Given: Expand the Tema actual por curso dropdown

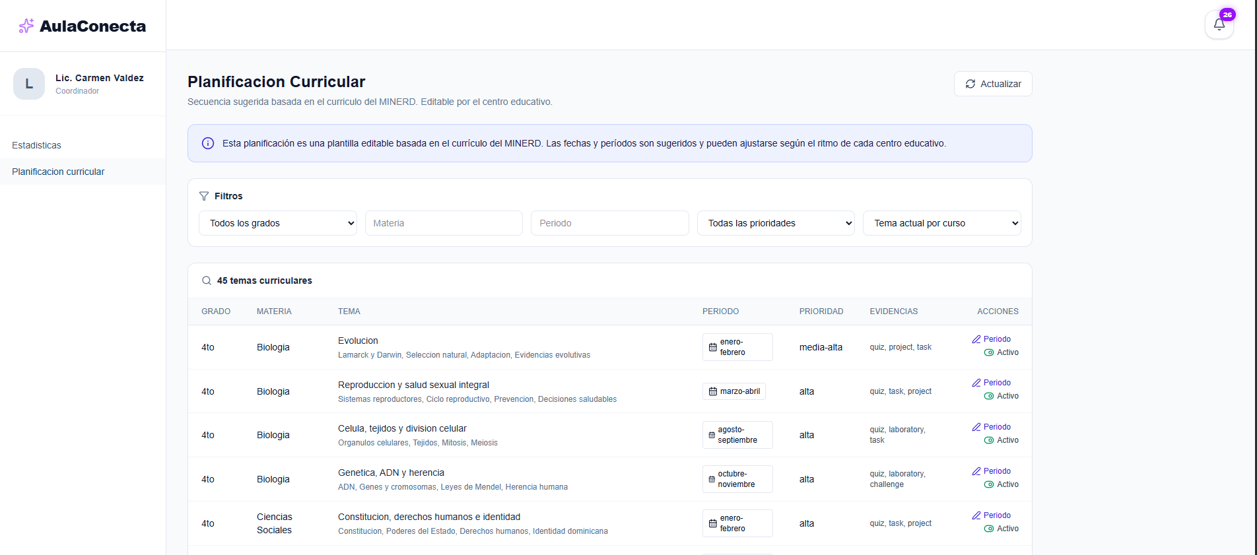Looking at the screenshot, I should click(942, 223).
